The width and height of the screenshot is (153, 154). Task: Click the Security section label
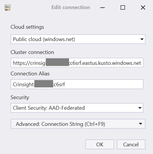[x=20, y=97]
